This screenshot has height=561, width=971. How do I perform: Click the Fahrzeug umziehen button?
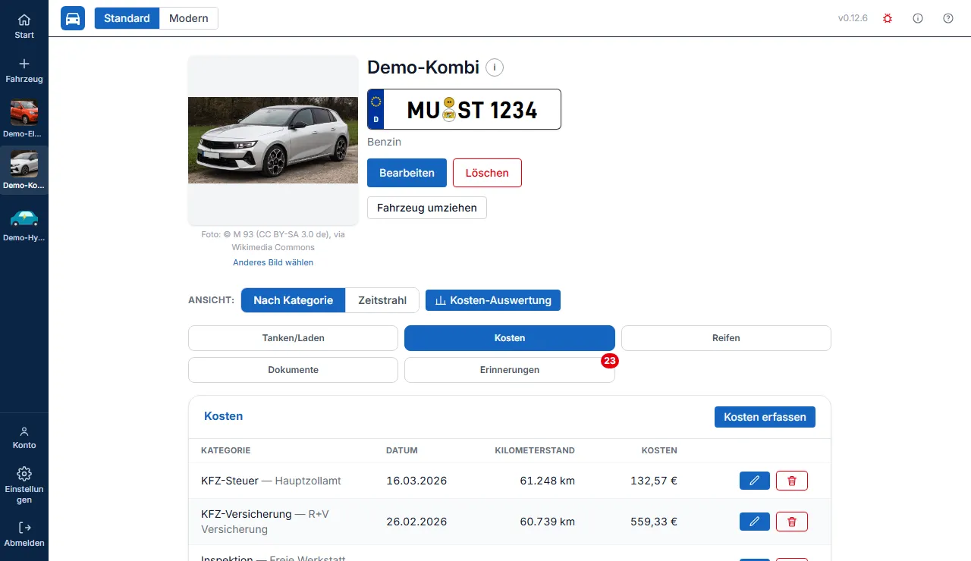pos(427,208)
